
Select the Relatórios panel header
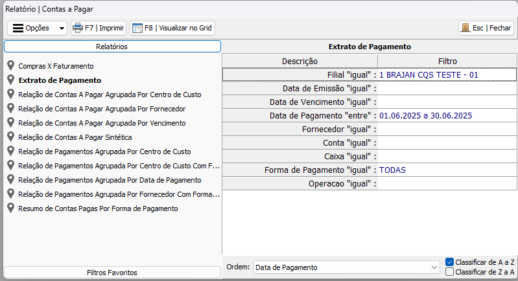pyautogui.click(x=112, y=47)
